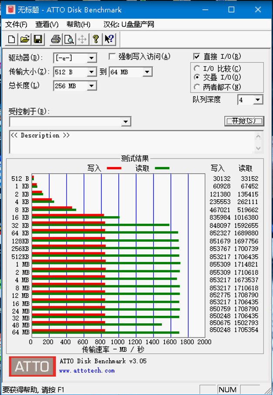This screenshot has height=395, width=273.
Task: Click description scrollbar up arrow
Action: [x=258, y=136]
